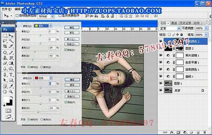212x135 pixels.
Task: Hide the 背景 layer with its eye
Action: click(x=161, y=90)
